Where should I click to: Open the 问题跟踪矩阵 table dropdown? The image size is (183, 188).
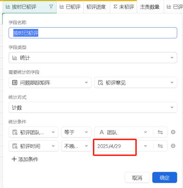[x=50, y=82]
